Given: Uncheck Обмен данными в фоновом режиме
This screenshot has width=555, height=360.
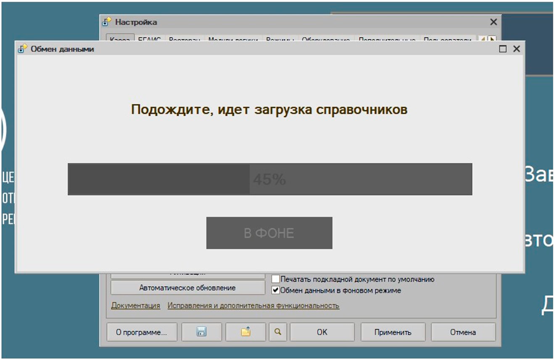Looking at the screenshot, I should point(276,290).
